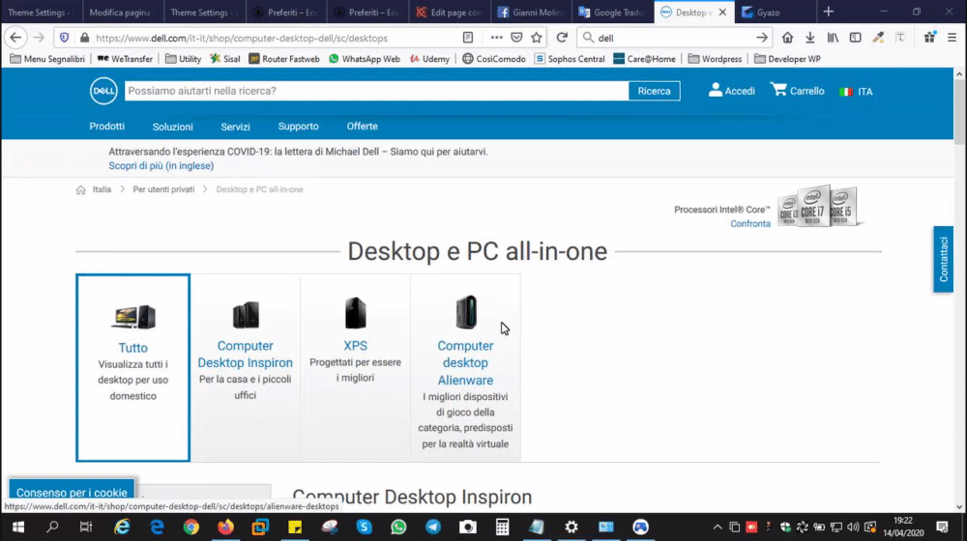Open reader view icon in address bar
This screenshot has height=541, width=967.
pyautogui.click(x=468, y=38)
